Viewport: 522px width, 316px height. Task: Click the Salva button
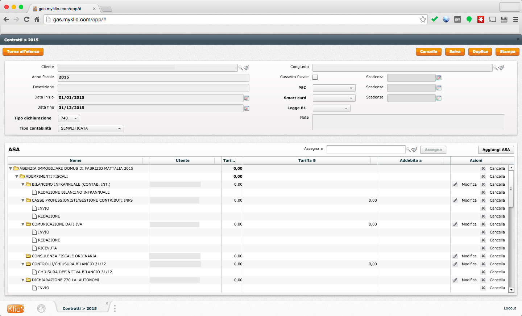455,52
